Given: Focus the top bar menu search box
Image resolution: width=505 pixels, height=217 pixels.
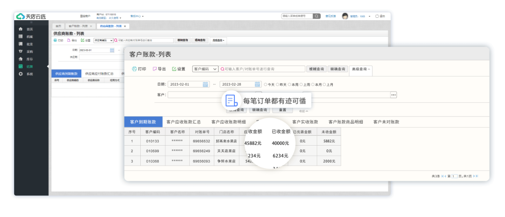Looking at the screenshot, I should point(297,16).
